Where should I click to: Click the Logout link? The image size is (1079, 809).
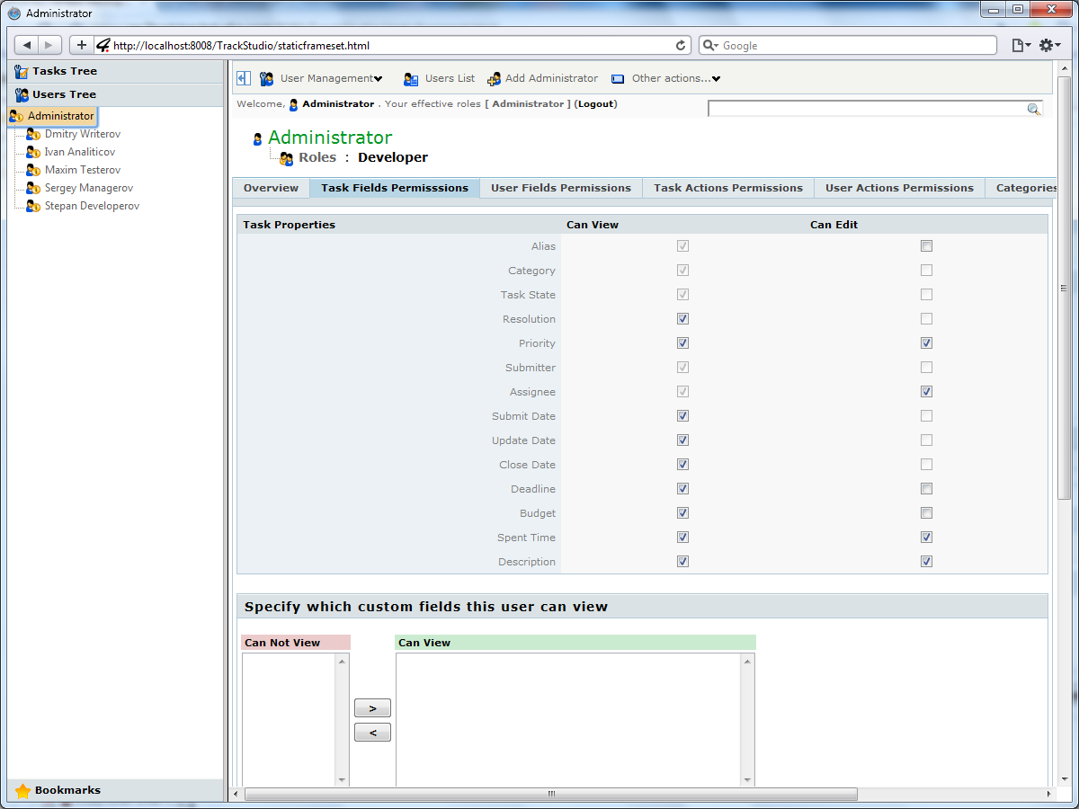coord(596,104)
